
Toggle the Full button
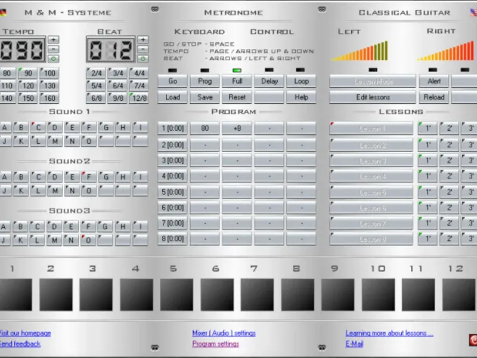pos(237,81)
